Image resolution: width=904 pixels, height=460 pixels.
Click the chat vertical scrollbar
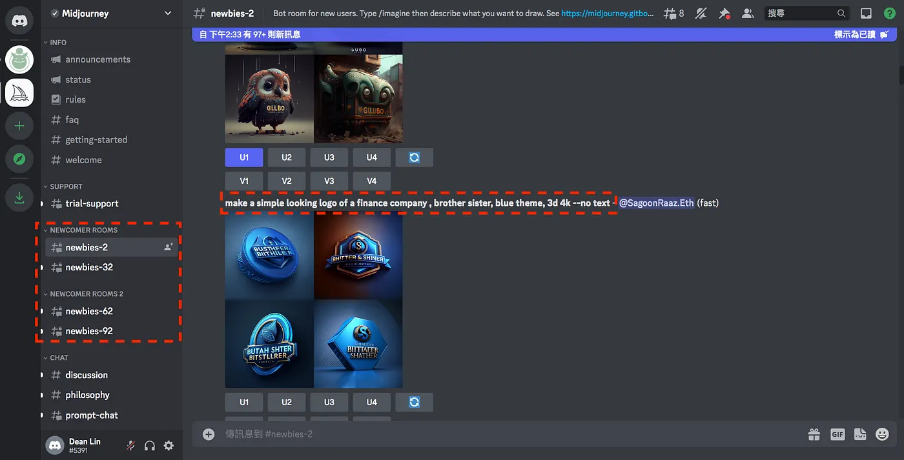pyautogui.click(x=900, y=74)
